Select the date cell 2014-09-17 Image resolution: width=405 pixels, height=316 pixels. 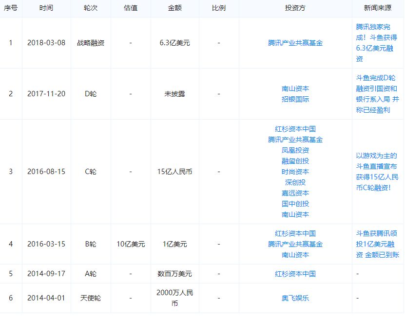pos(46,274)
